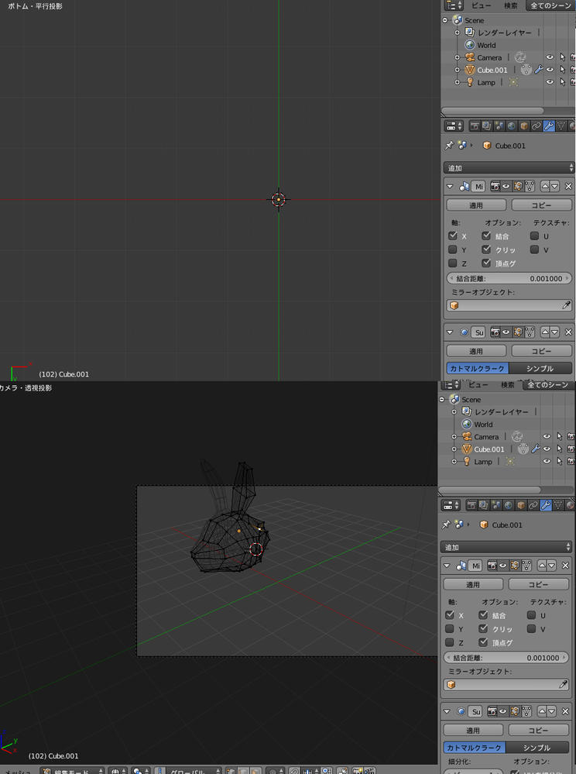Enable the U texture checkbox in the lower Mirror modifier

tap(531, 615)
